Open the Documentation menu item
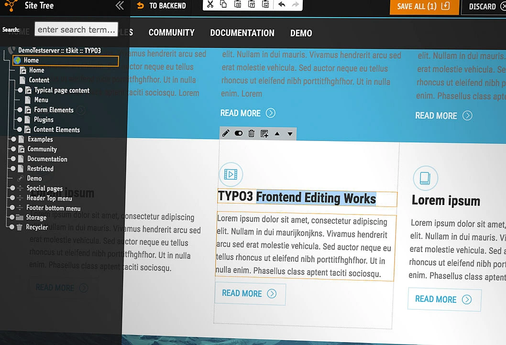 (x=242, y=33)
